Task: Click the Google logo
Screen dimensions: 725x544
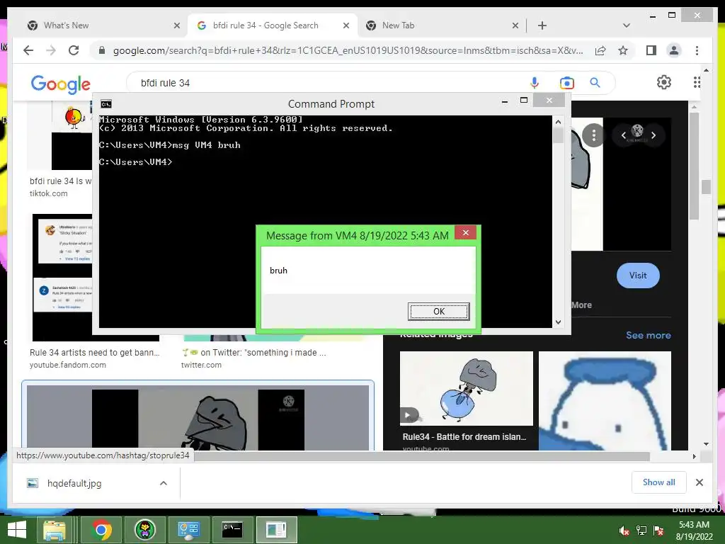Action: [x=61, y=84]
